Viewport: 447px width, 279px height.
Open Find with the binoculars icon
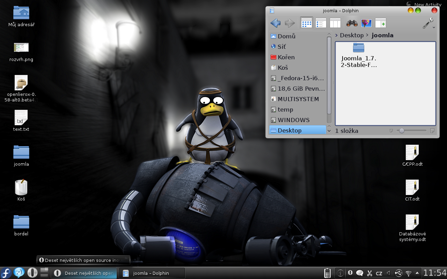[x=352, y=23]
